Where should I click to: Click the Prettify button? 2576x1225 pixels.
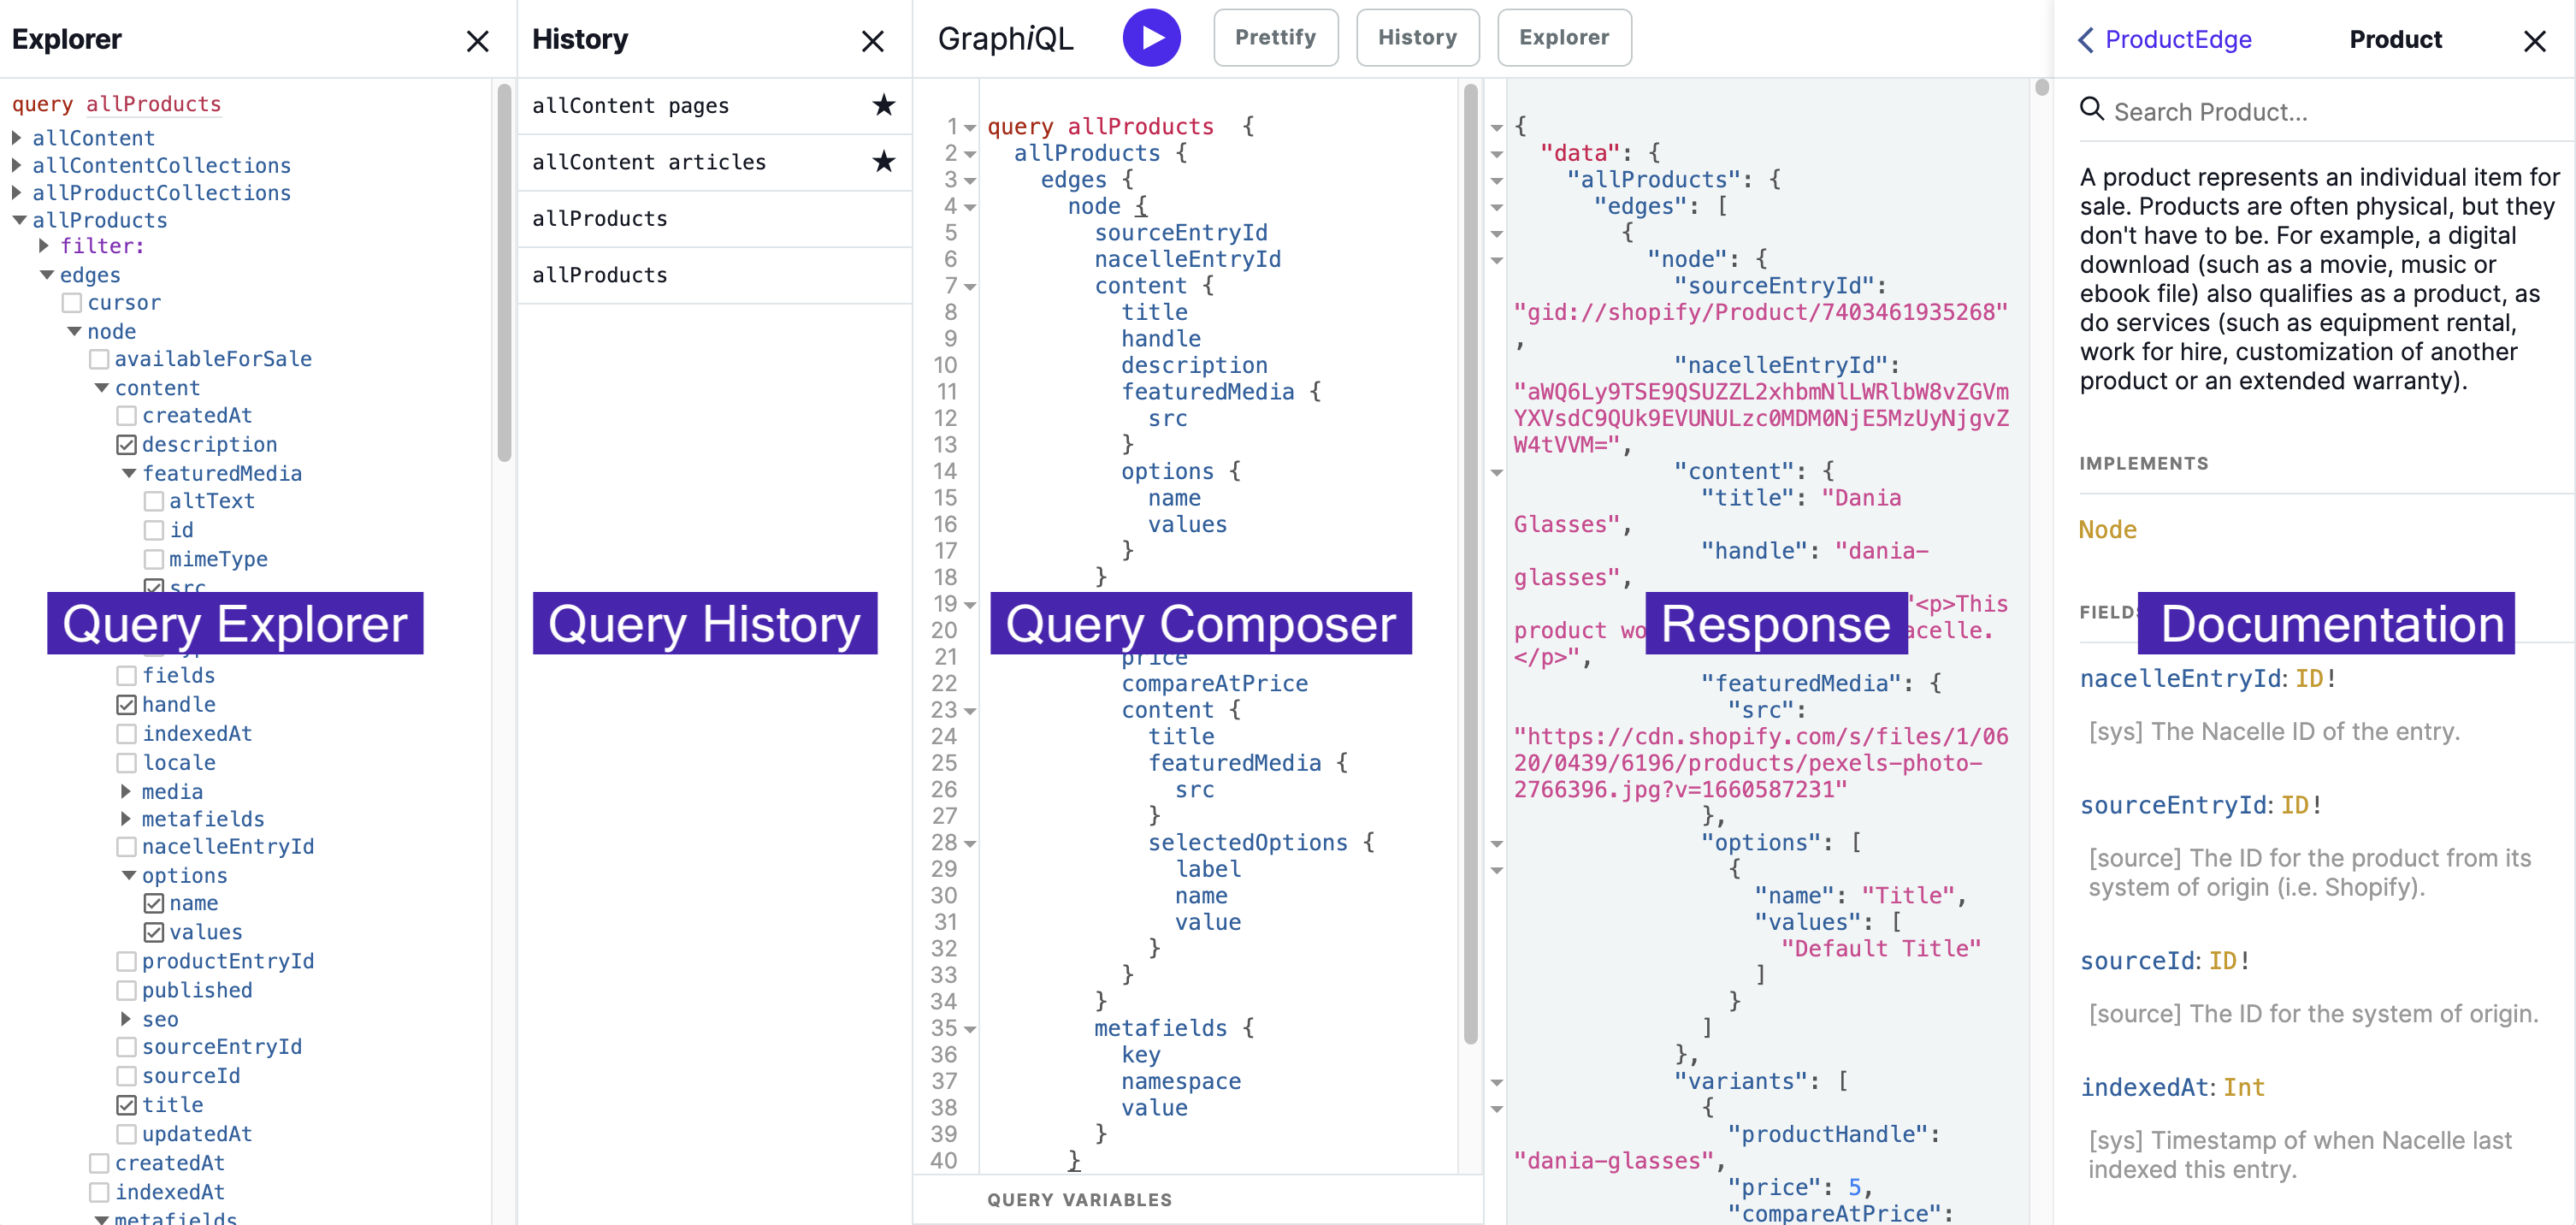pos(1275,38)
